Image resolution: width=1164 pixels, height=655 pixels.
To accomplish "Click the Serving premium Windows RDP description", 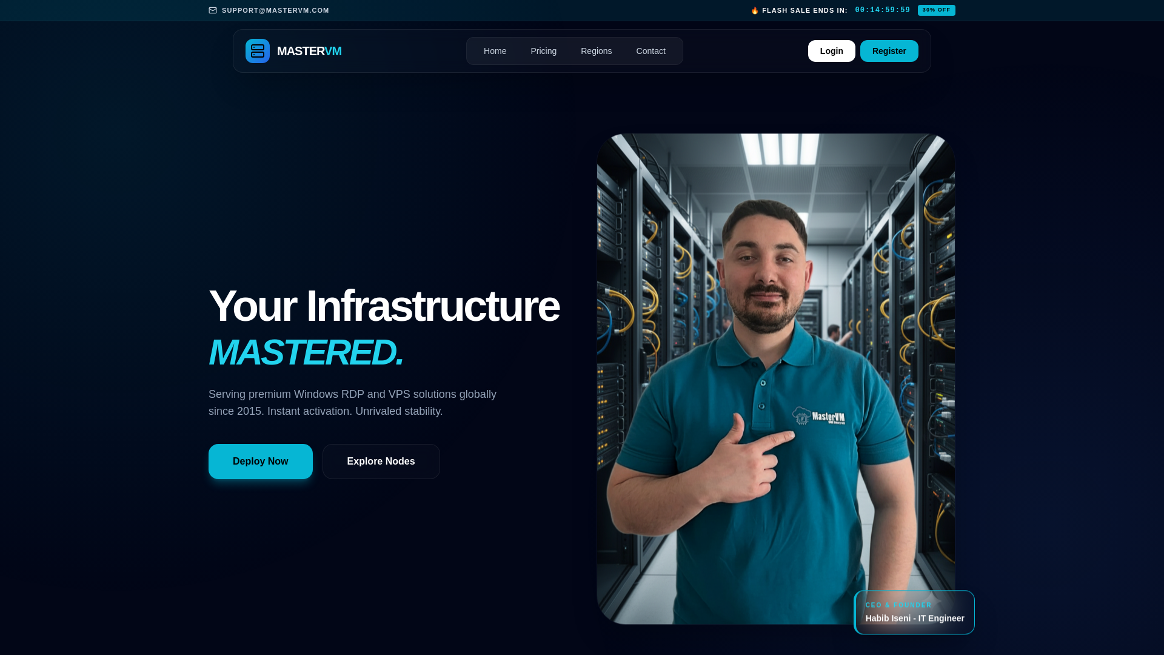I will pyautogui.click(x=352, y=403).
